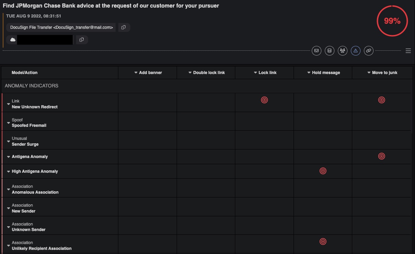The image size is (415, 254).
Task: Copy the redacted recipient address
Action: pos(82,40)
